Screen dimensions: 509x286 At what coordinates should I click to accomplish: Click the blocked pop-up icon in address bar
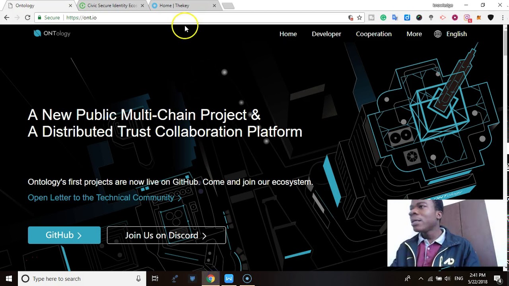350,17
